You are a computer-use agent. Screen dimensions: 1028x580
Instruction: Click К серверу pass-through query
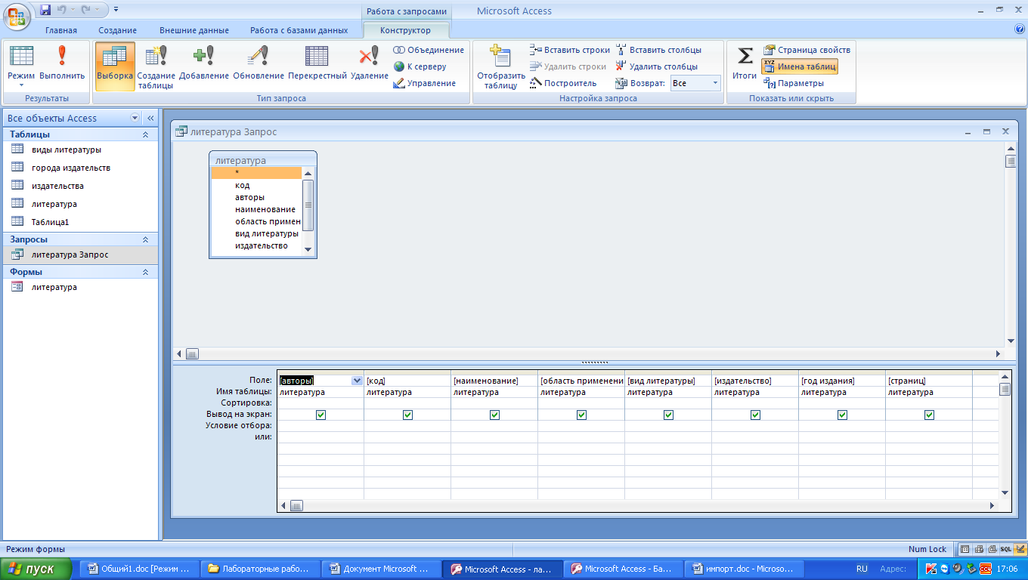[420, 66]
